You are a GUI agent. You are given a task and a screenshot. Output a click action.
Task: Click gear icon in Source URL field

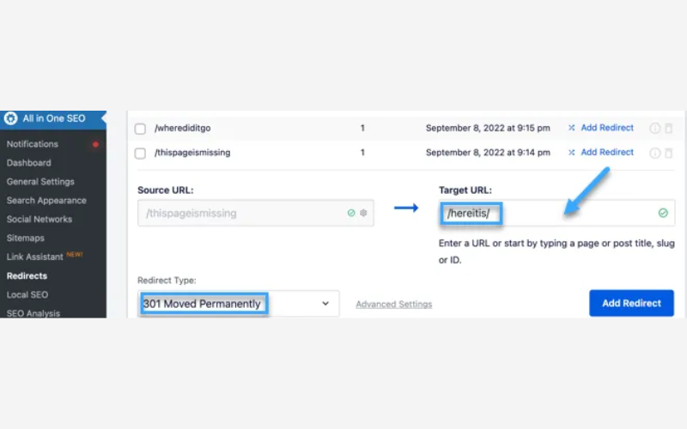tap(363, 213)
